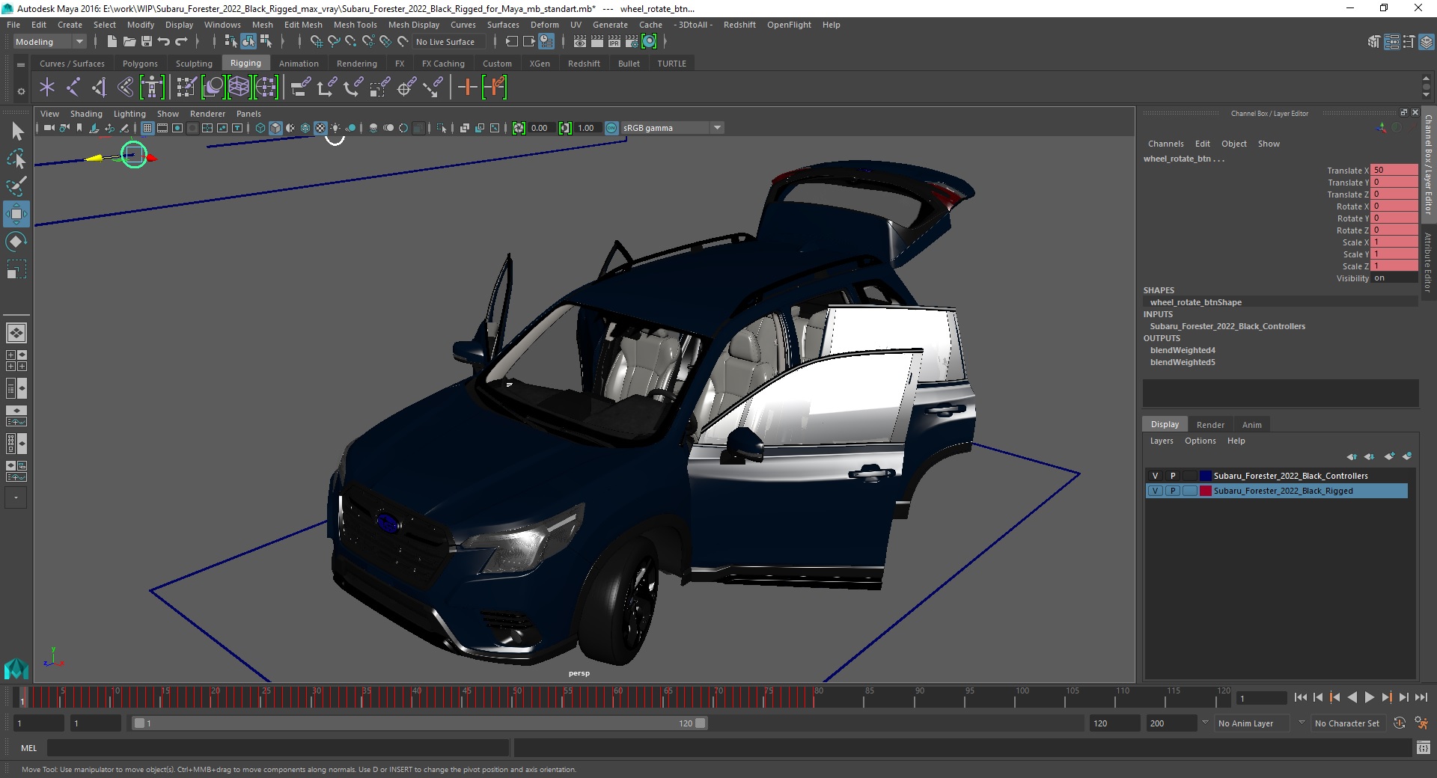Viewport: 1437px width, 778px height.
Task: Undo the last action with the undo arrow
Action: click(164, 42)
